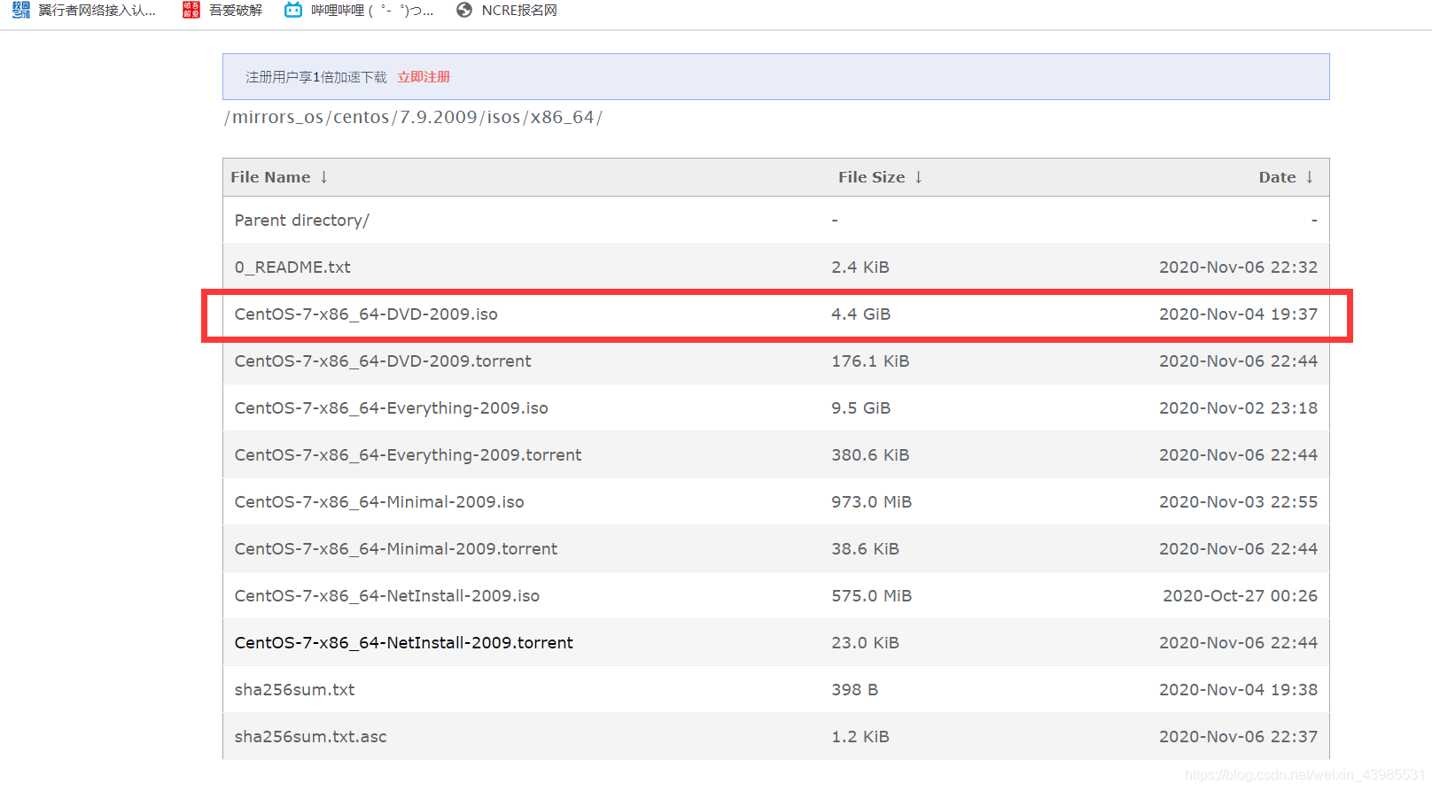
Task: Click the File Size sort arrow
Action: pos(919,177)
